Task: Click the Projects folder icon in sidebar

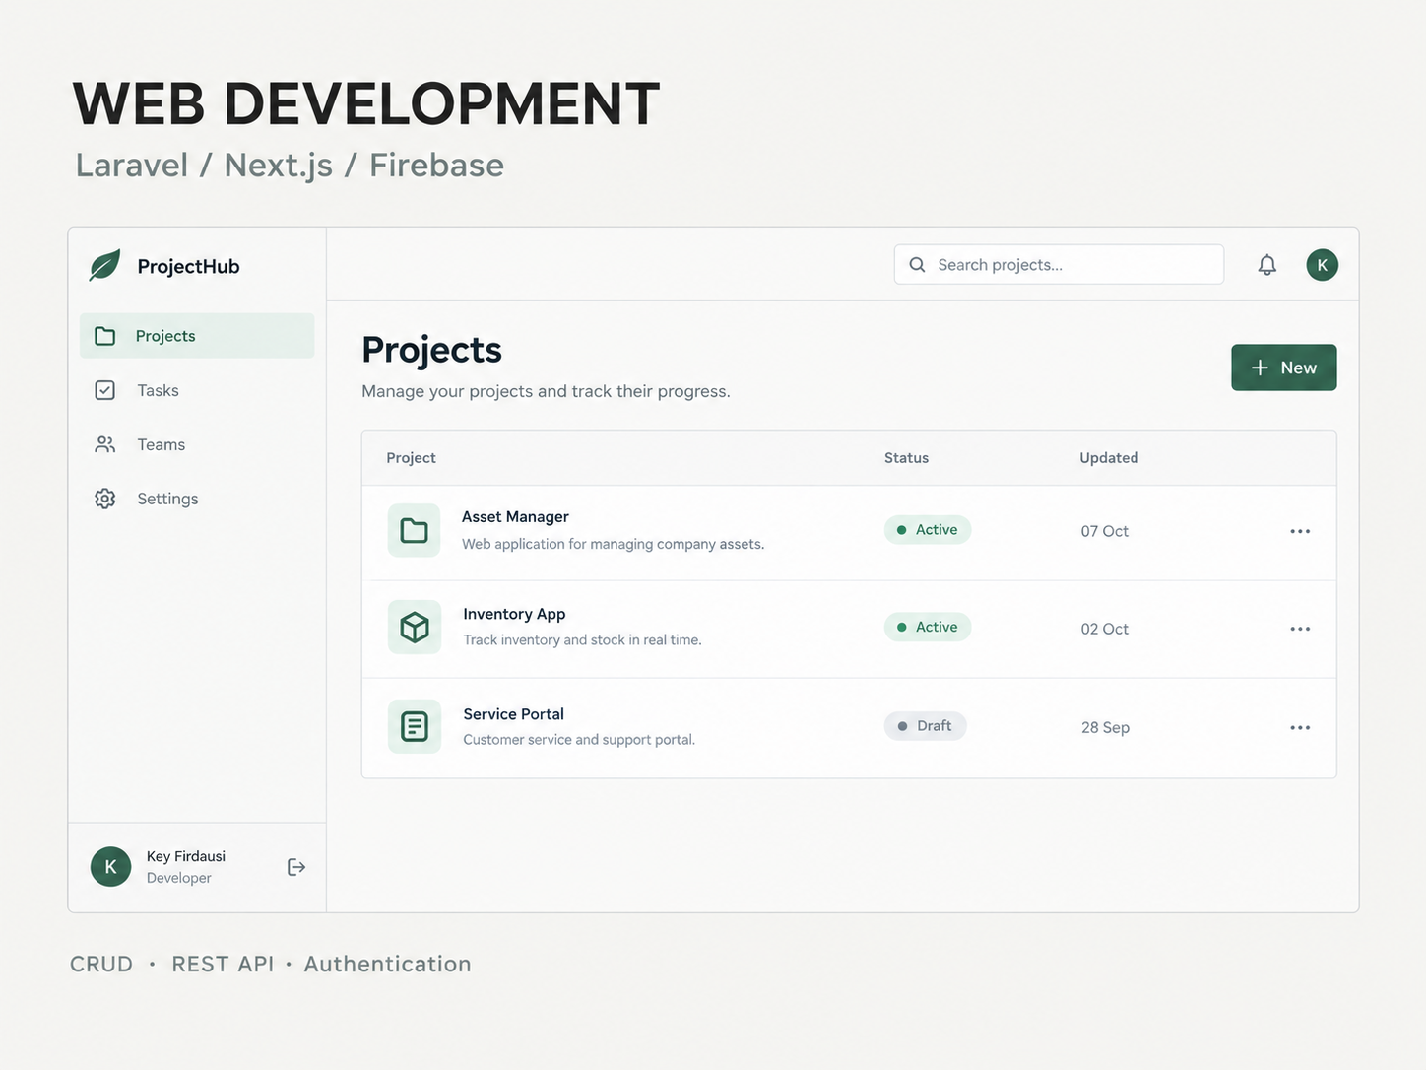Action: [x=105, y=336]
